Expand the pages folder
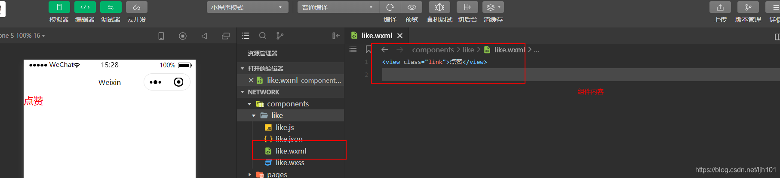This screenshot has width=780, height=178. click(249, 175)
